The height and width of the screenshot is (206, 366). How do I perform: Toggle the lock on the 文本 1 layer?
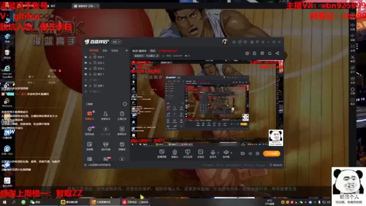pyautogui.click(x=90, y=57)
